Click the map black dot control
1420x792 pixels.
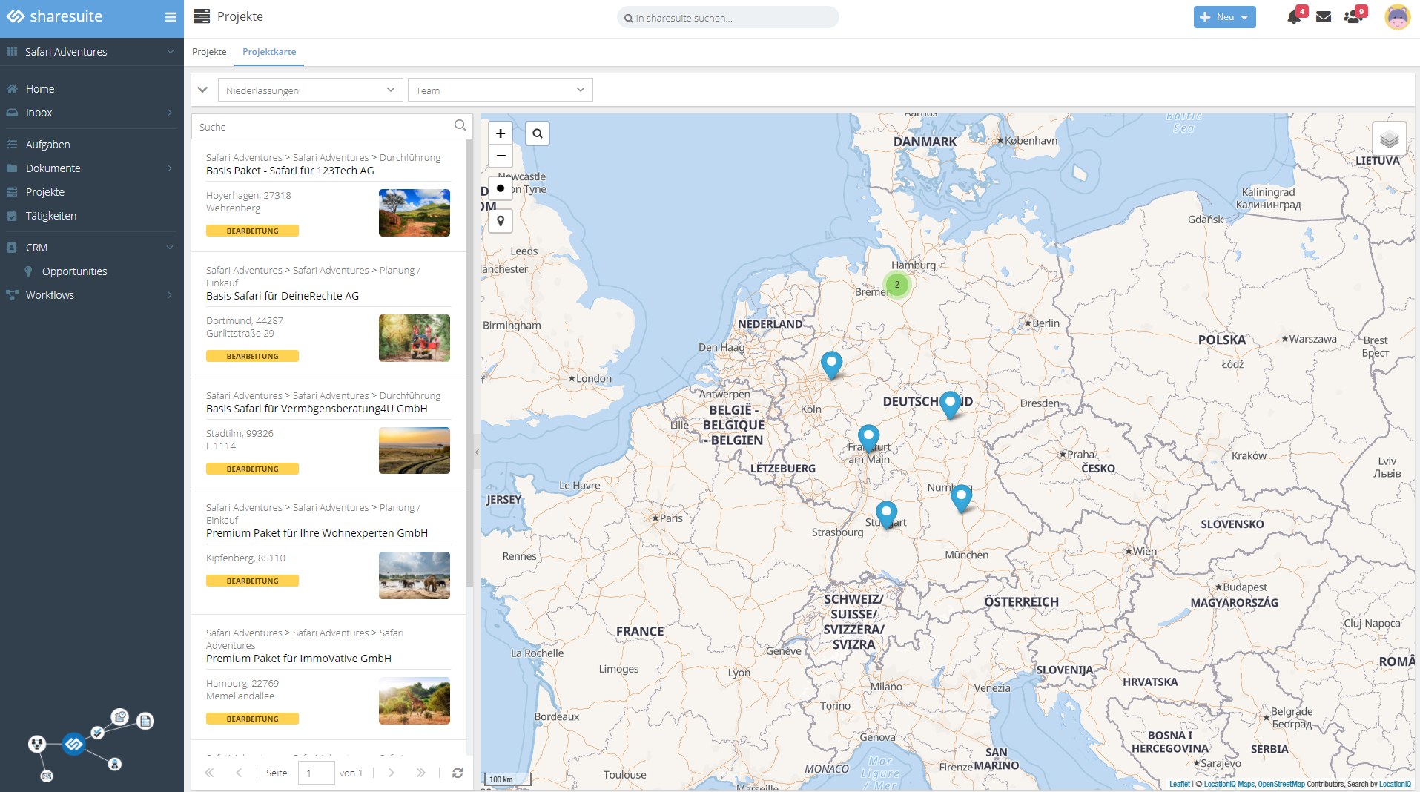click(x=501, y=188)
